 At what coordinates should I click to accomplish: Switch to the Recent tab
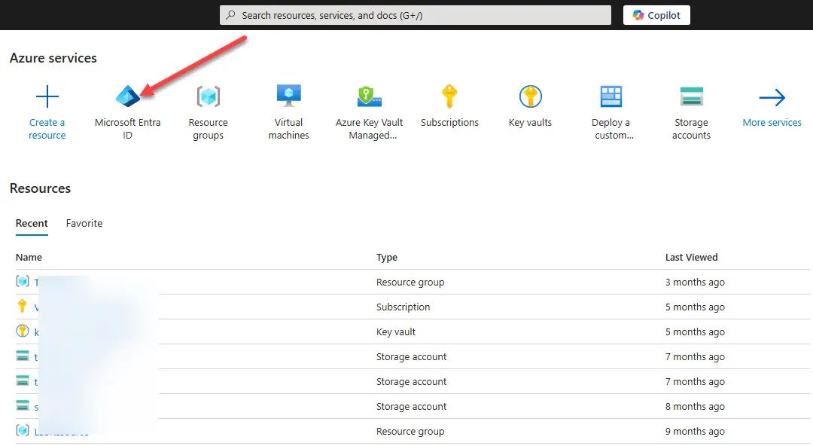click(32, 223)
